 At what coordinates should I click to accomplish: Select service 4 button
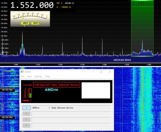(26, 125)
